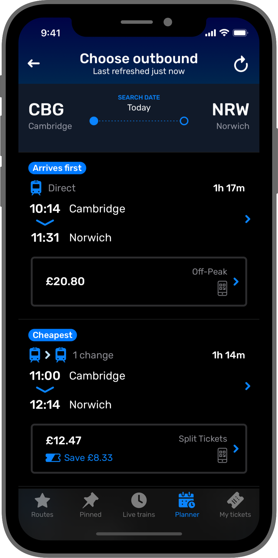The height and width of the screenshot is (558, 278).
Task: Expand the 11:00 Cambridge journey stops chevron
Action: (x=45, y=390)
